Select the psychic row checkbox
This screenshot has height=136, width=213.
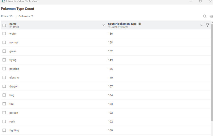(x=4, y=69)
